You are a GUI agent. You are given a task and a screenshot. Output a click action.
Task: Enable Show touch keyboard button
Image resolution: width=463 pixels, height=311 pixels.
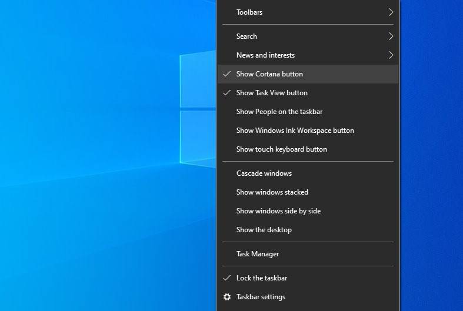coord(308,149)
